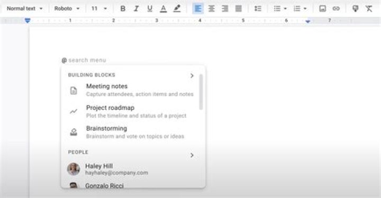Screen dimensions: 381x198
Task: Toggle bold formatting
Action: 123,9
